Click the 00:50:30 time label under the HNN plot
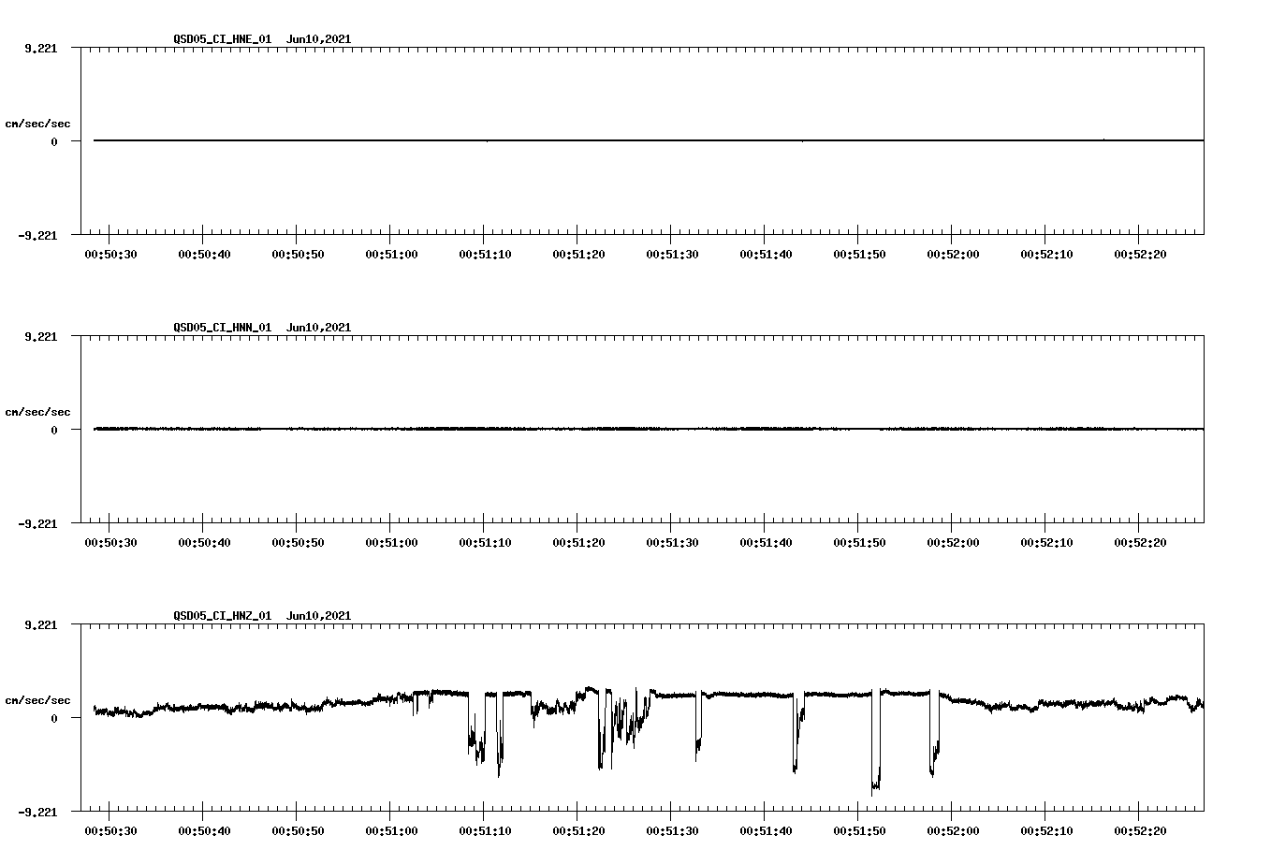The width and height of the screenshot is (1271, 865). pos(110,543)
